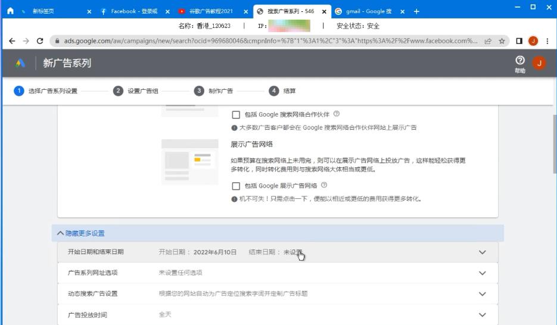This screenshot has height=325, width=557.
Task: Click the browser forward arrow
Action: tap(26, 41)
